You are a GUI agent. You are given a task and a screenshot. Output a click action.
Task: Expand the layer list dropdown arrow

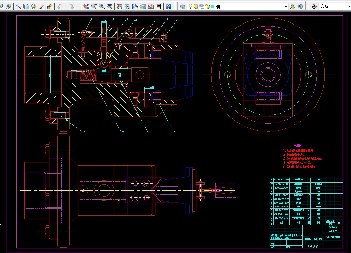coord(286,6)
